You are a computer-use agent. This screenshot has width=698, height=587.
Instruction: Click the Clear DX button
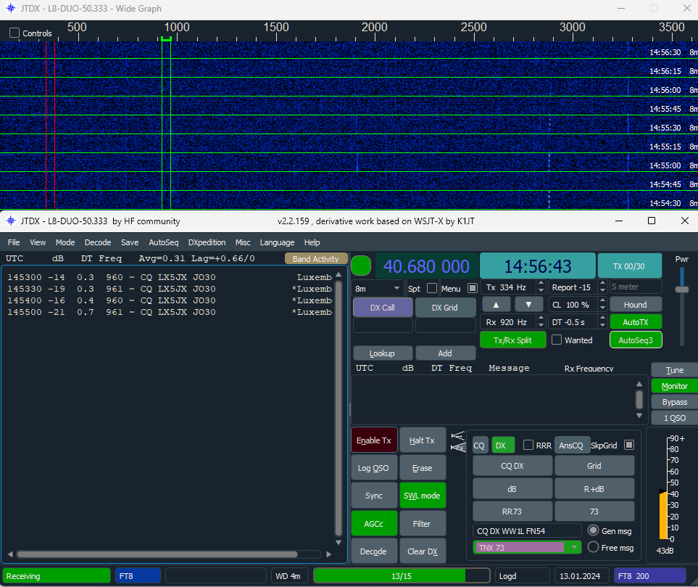click(x=422, y=551)
